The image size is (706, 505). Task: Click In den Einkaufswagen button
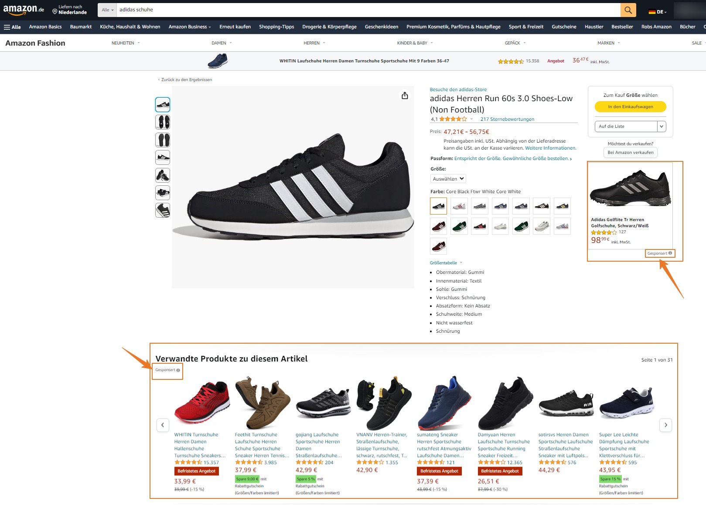630,107
